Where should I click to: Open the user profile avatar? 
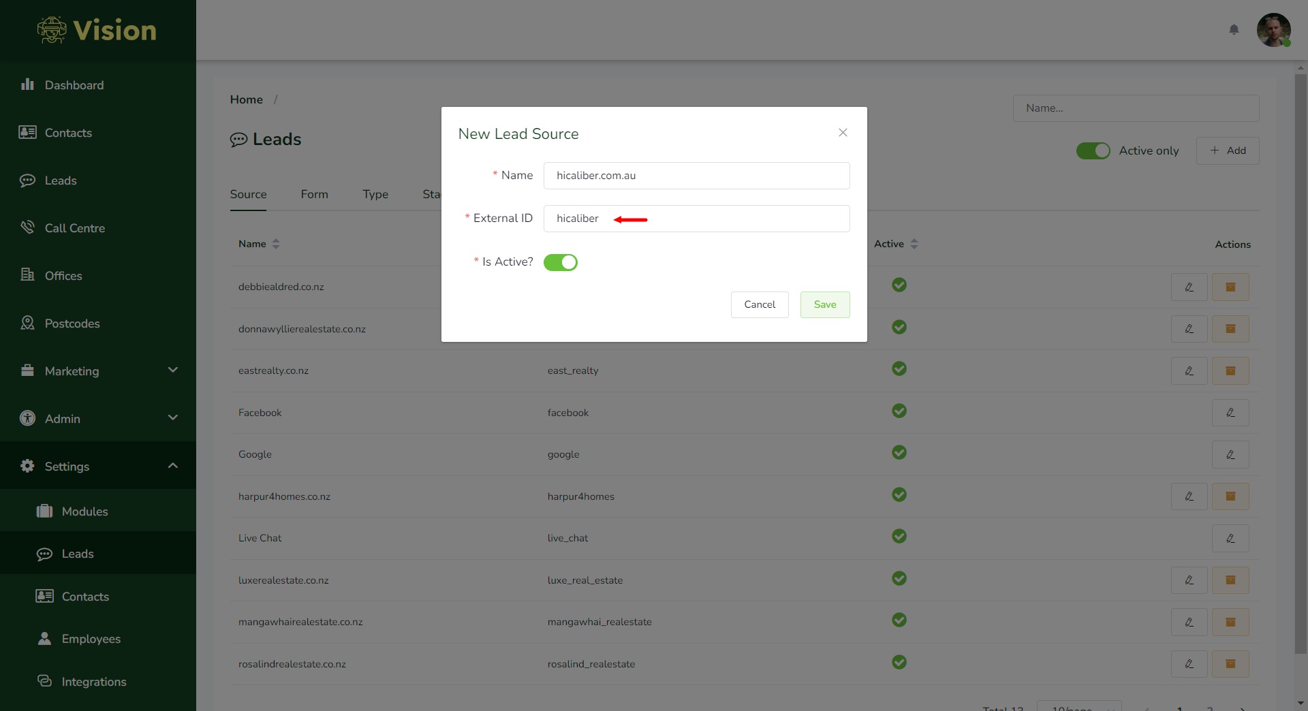[x=1273, y=30]
